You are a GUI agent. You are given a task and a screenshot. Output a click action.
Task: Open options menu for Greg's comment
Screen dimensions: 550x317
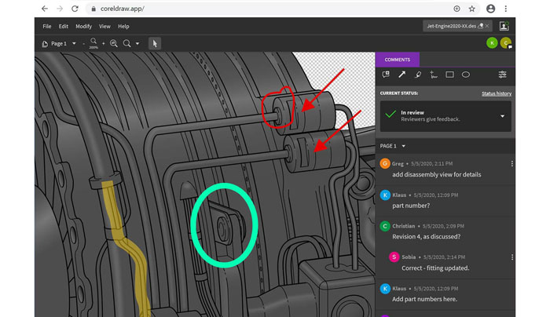[x=511, y=164]
